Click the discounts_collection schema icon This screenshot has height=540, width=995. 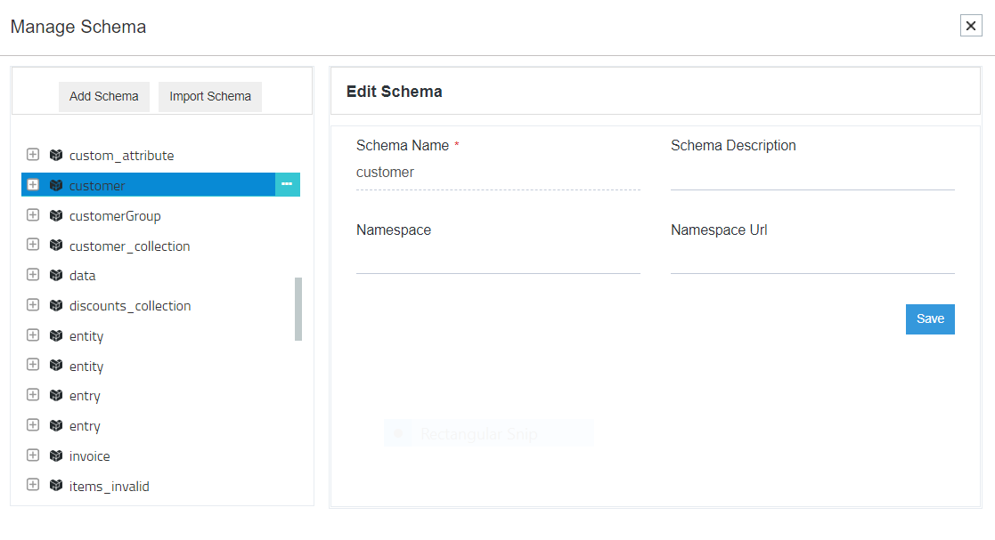pyautogui.click(x=54, y=305)
